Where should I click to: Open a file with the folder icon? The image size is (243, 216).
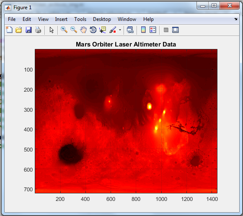(19, 30)
